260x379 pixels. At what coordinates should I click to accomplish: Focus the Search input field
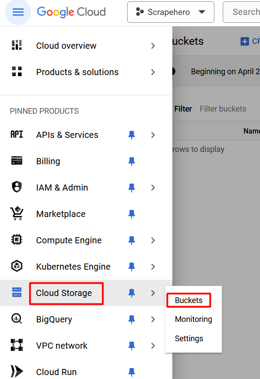click(x=242, y=12)
